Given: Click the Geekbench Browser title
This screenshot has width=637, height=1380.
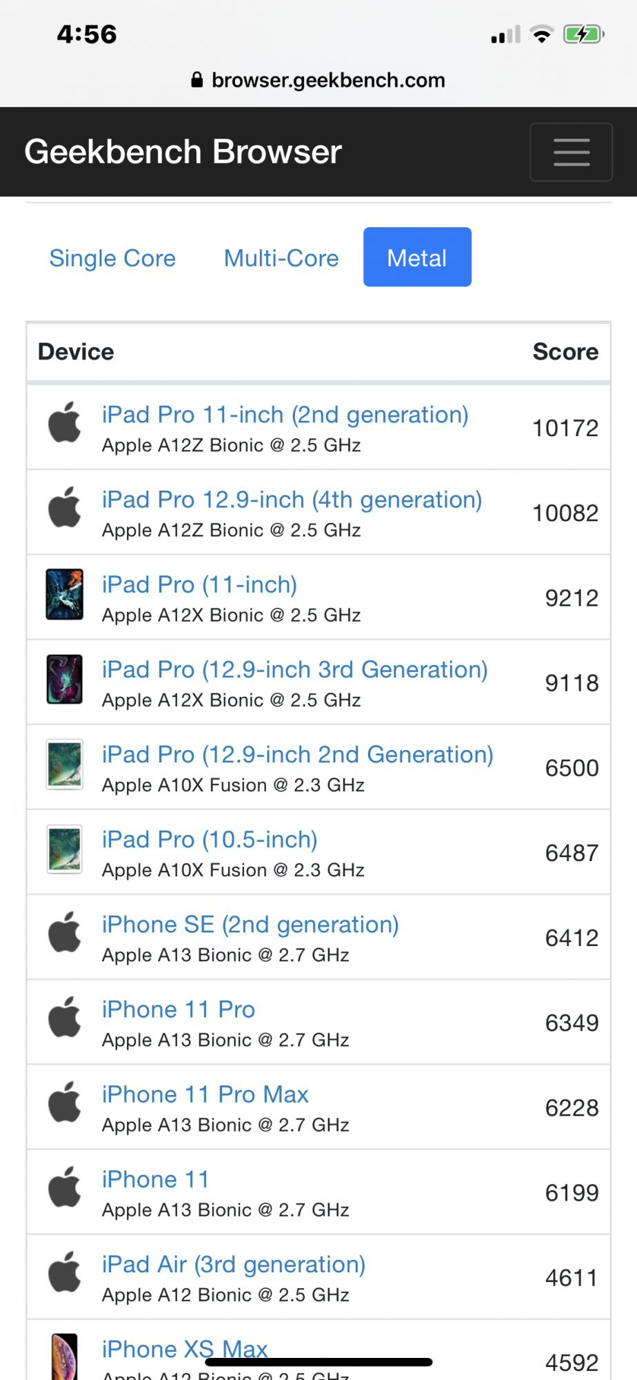Looking at the screenshot, I should [183, 152].
